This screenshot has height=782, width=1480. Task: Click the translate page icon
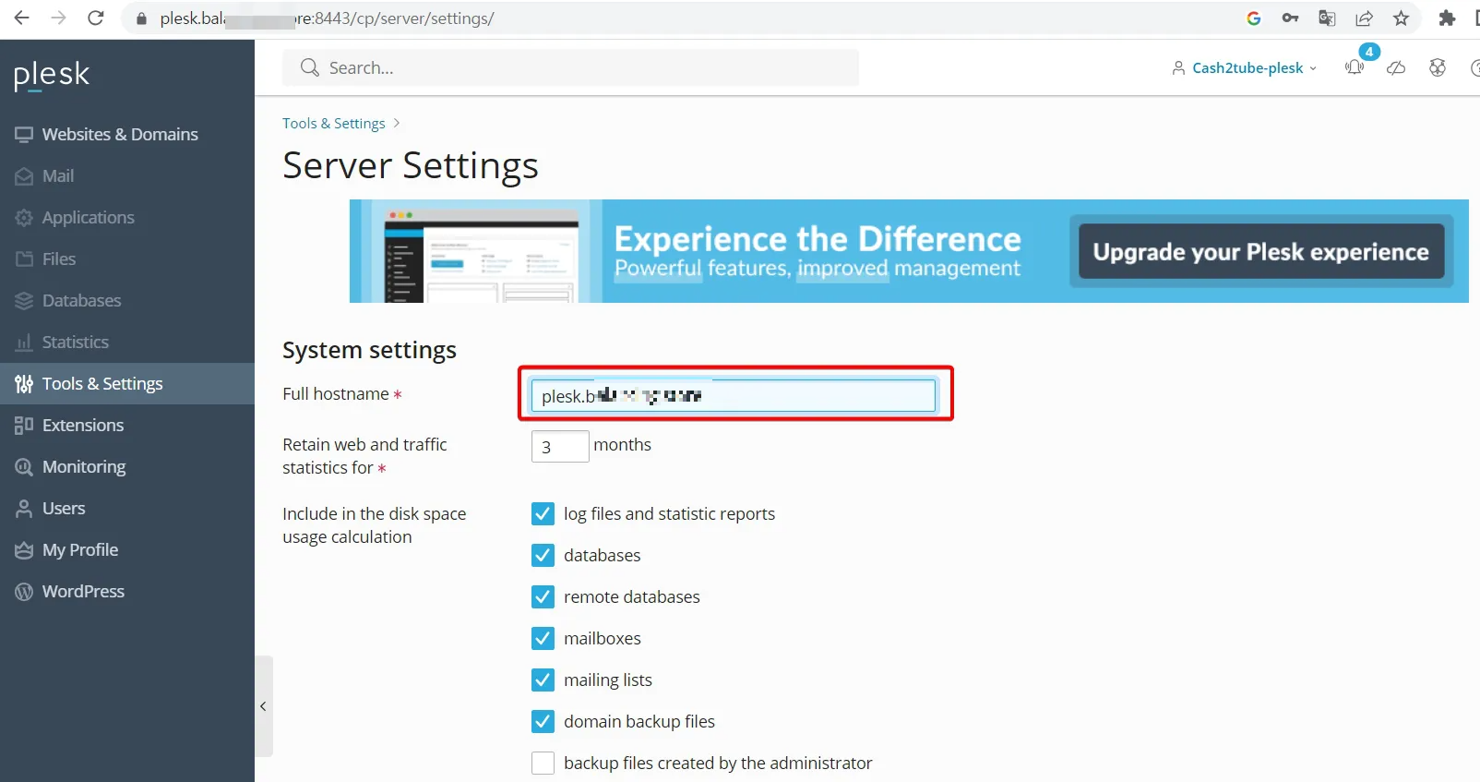1327,18
